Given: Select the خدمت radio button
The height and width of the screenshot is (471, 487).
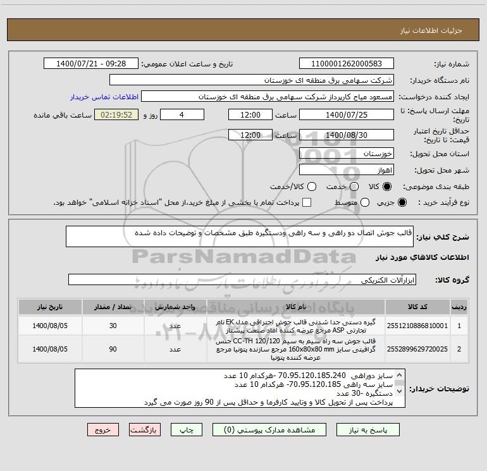Looking at the screenshot, I should (354, 187).
